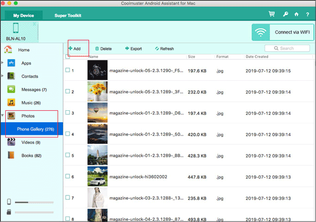Click the search magnifier icon
316x222 pixels.
[x=276, y=48]
